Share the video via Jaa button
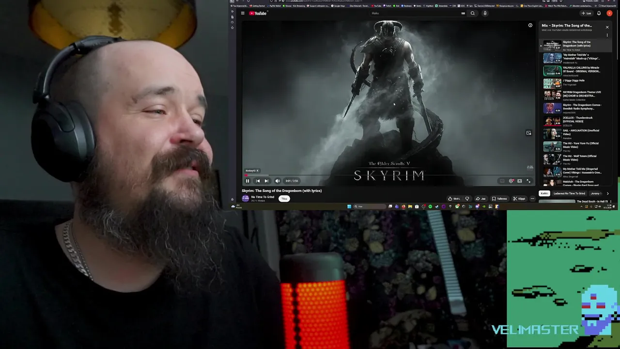620x349 pixels. pyautogui.click(x=480, y=198)
